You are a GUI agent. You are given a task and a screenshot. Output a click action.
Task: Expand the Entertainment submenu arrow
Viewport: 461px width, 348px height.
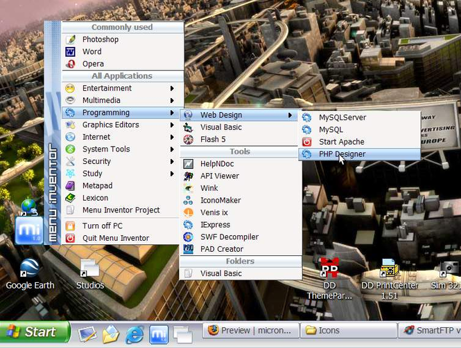pos(172,88)
